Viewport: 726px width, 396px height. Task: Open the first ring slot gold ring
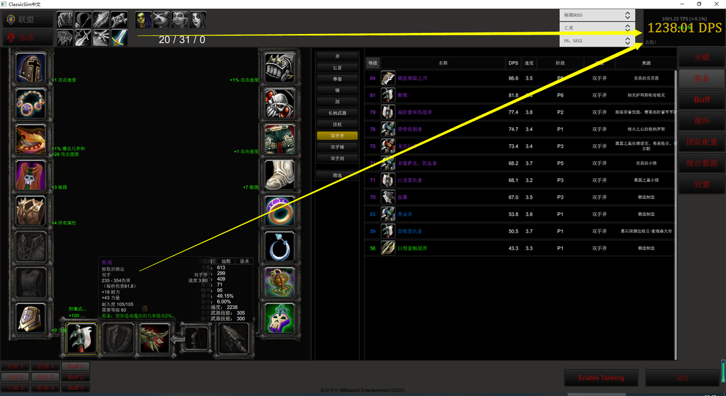tap(280, 210)
